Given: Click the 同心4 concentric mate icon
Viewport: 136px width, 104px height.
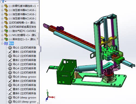Looking at the screenshot, I should tap(10, 68).
